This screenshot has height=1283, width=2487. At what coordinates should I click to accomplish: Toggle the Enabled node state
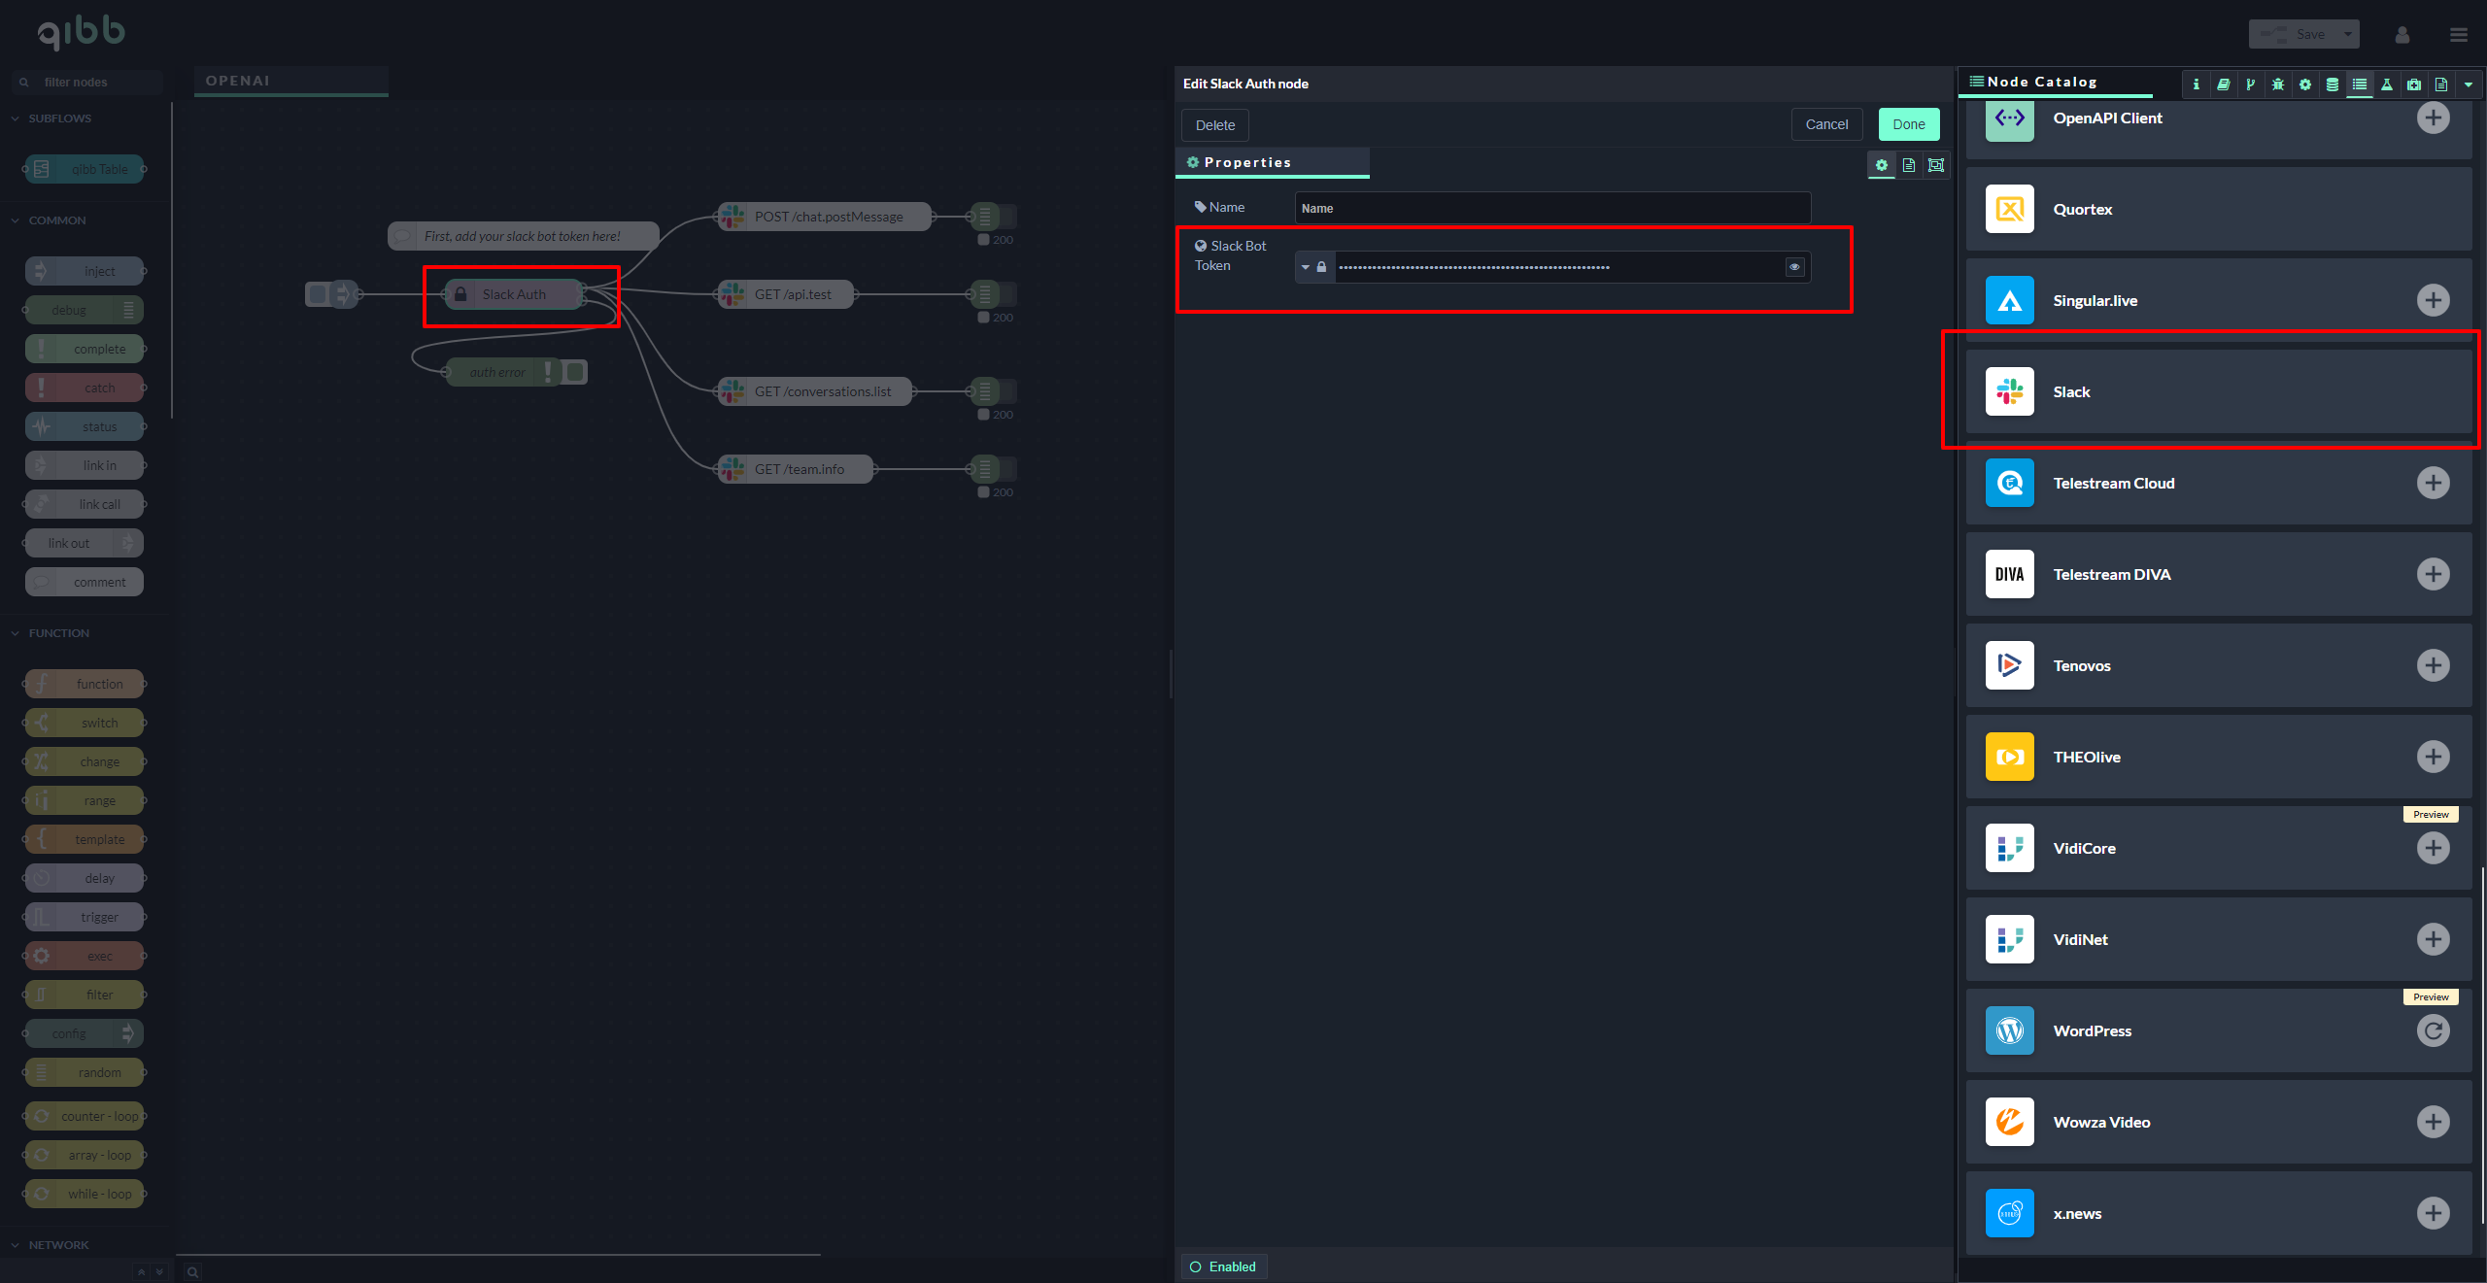point(1224,1266)
